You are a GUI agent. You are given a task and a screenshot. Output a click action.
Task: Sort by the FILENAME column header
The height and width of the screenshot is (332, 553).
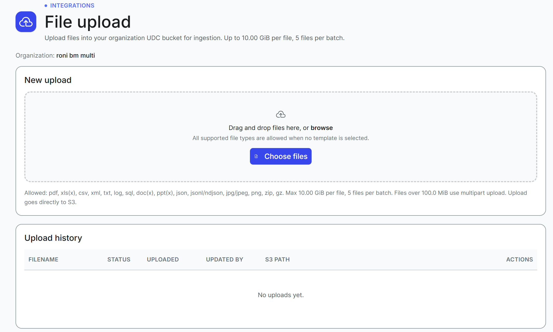click(43, 259)
